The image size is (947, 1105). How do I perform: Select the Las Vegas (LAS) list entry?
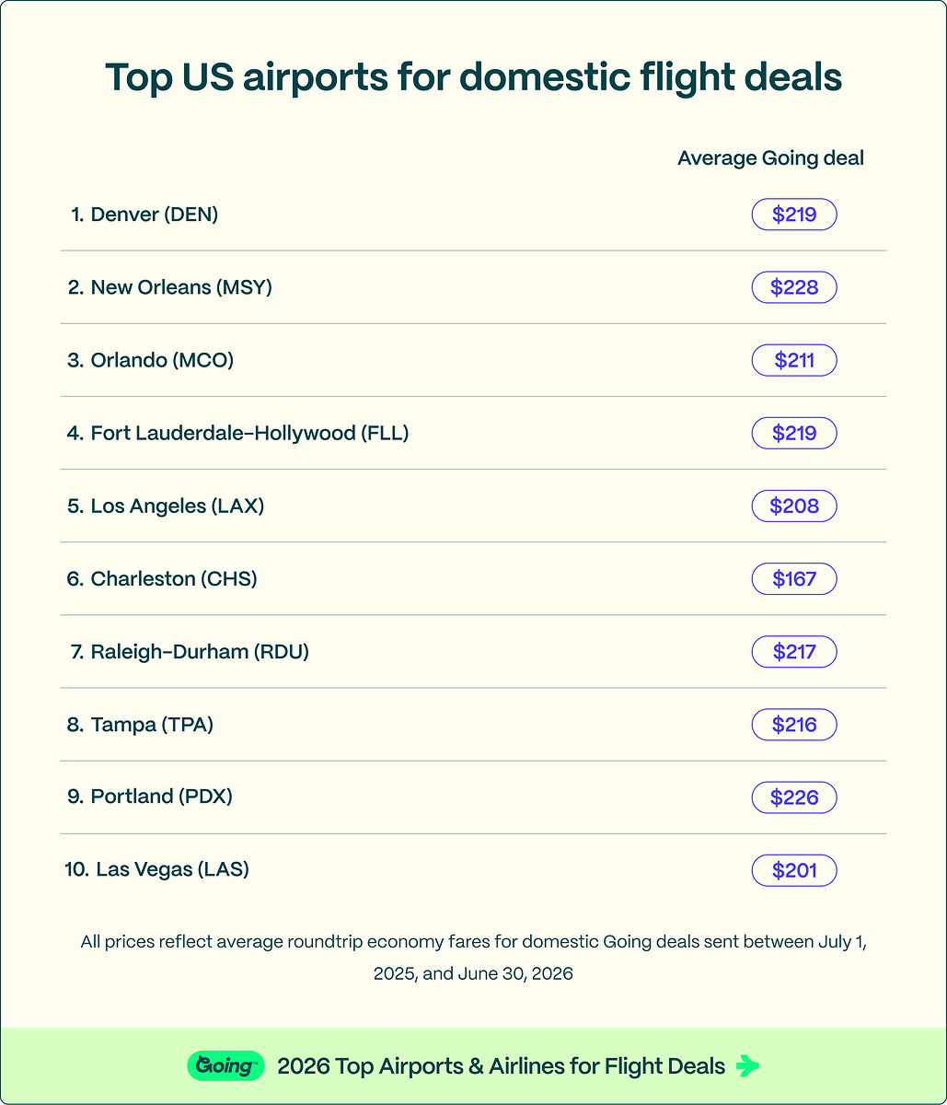tap(157, 869)
